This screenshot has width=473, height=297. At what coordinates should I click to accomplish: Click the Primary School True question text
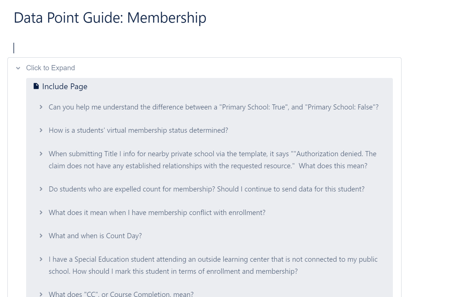214,107
